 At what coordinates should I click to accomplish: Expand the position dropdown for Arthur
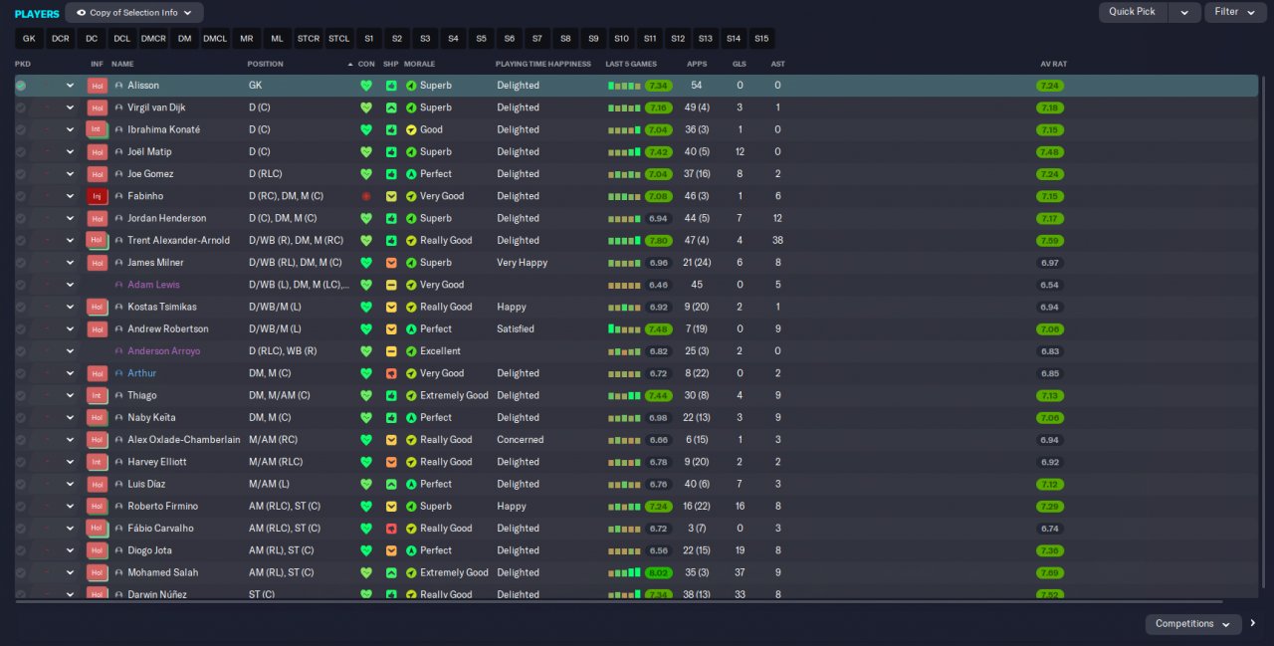[x=70, y=373]
